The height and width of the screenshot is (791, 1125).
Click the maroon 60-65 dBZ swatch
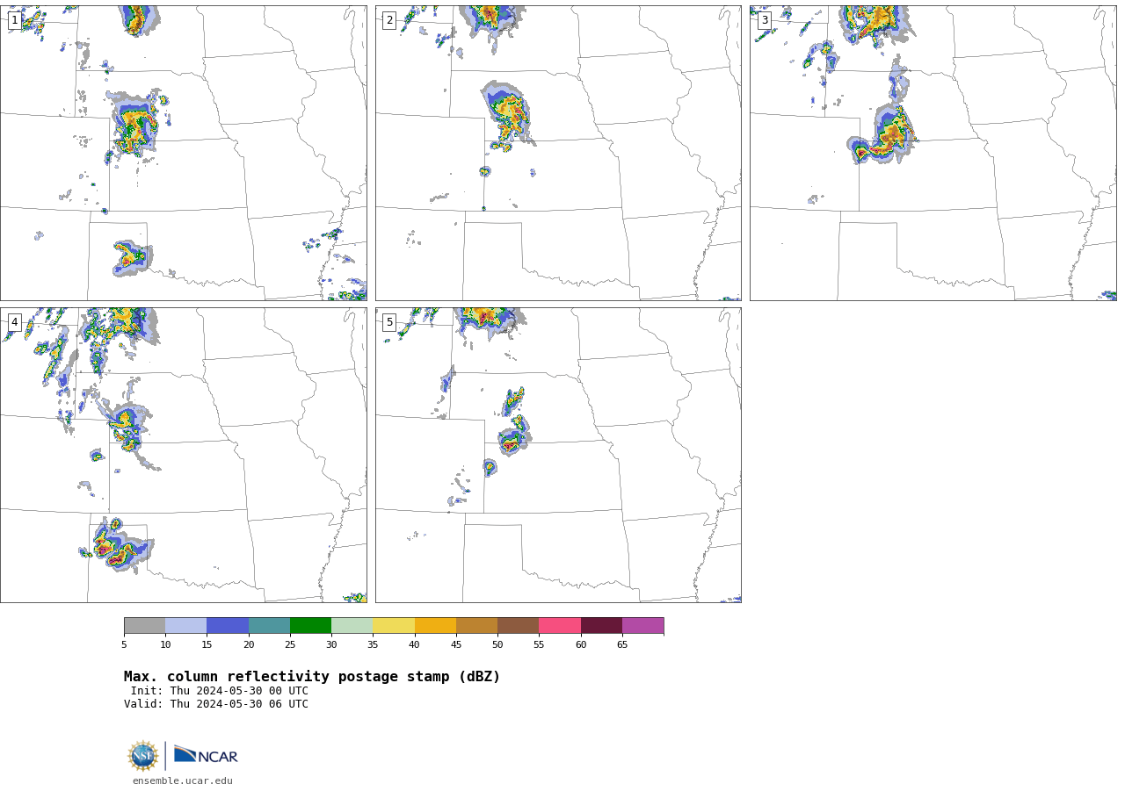(601, 626)
